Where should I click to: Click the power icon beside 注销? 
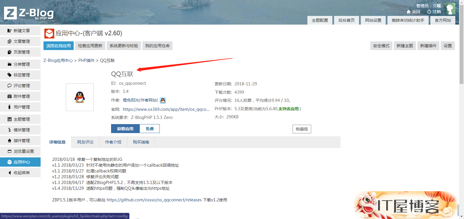[429, 12]
